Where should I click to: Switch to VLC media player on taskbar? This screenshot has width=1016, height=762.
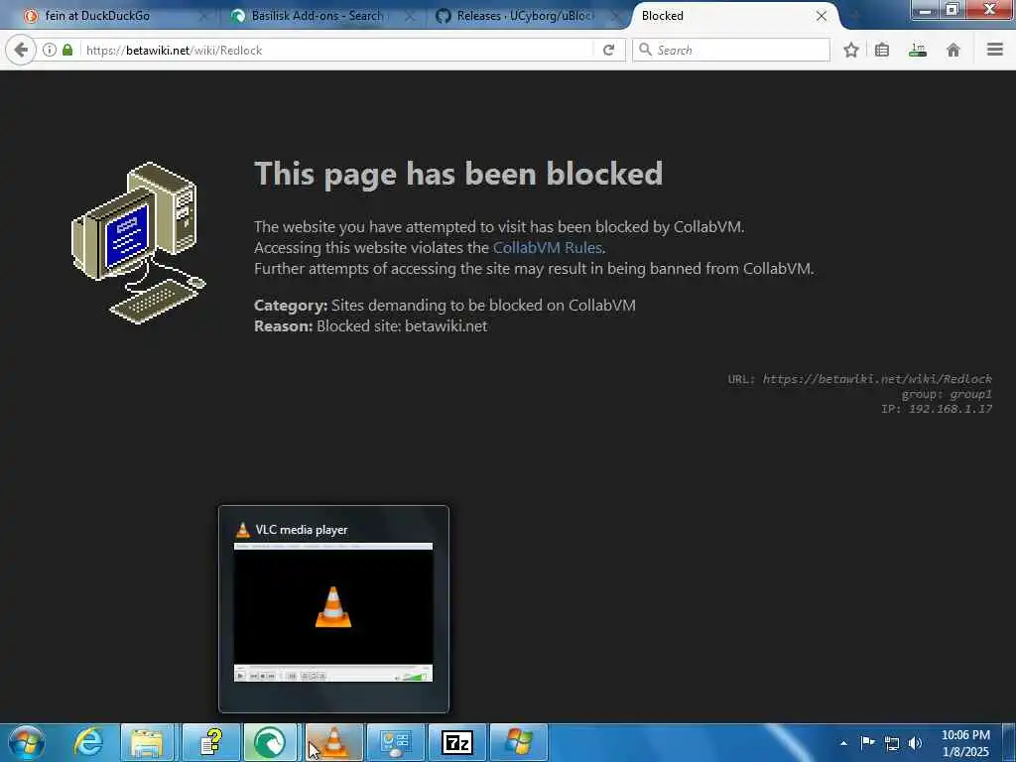[x=333, y=742]
